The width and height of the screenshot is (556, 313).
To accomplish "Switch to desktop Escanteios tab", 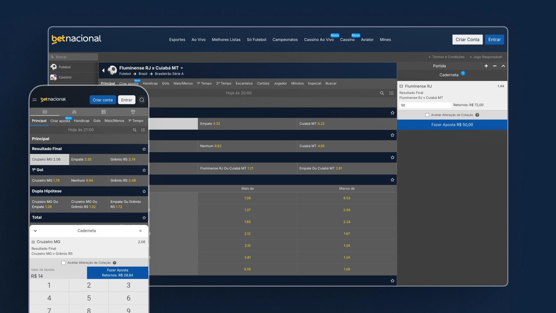I will 244,83.
